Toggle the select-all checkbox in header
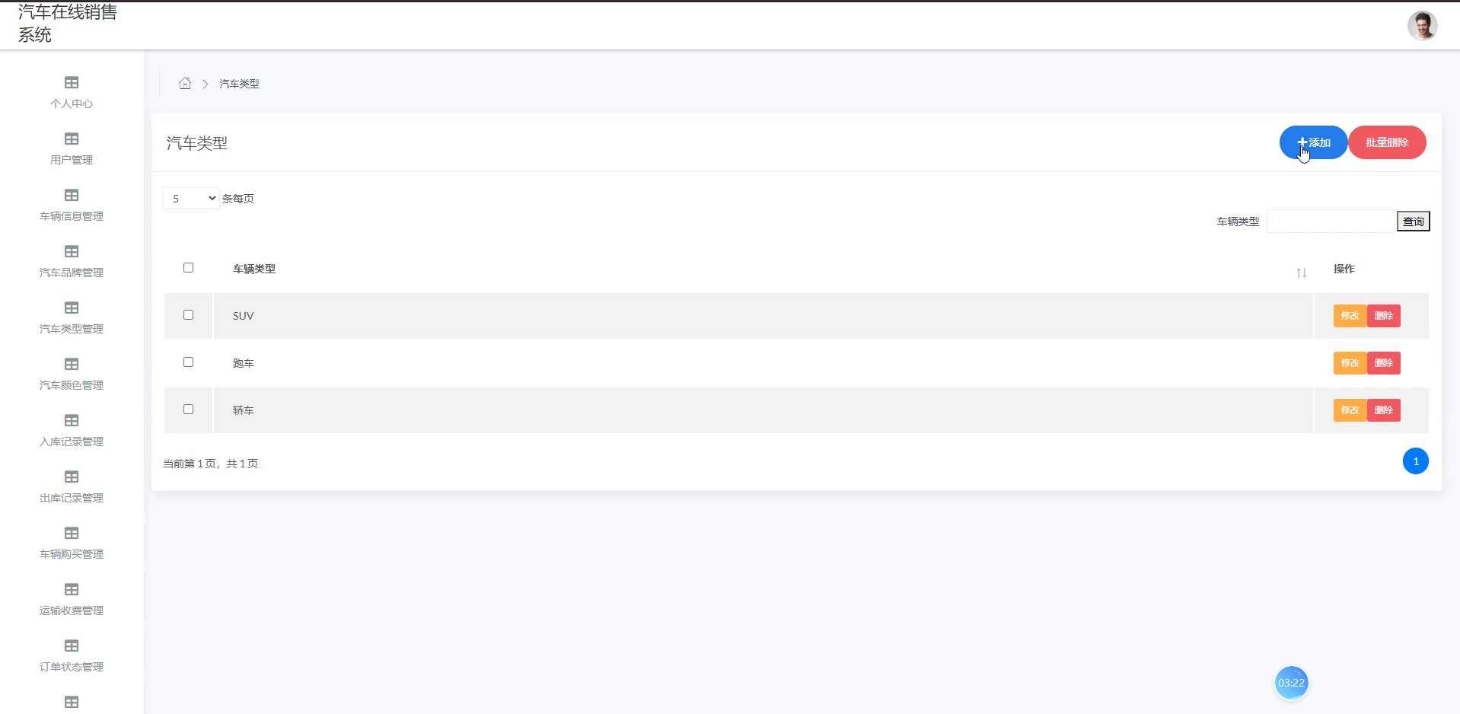 click(188, 267)
